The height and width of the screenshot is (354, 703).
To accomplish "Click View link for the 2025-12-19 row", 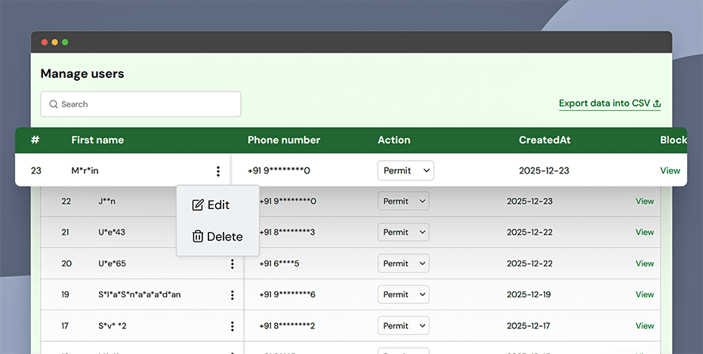I will pyautogui.click(x=645, y=294).
